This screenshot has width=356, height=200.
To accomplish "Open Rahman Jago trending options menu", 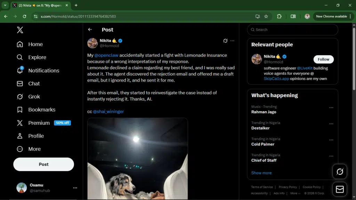I will click(331, 108).
